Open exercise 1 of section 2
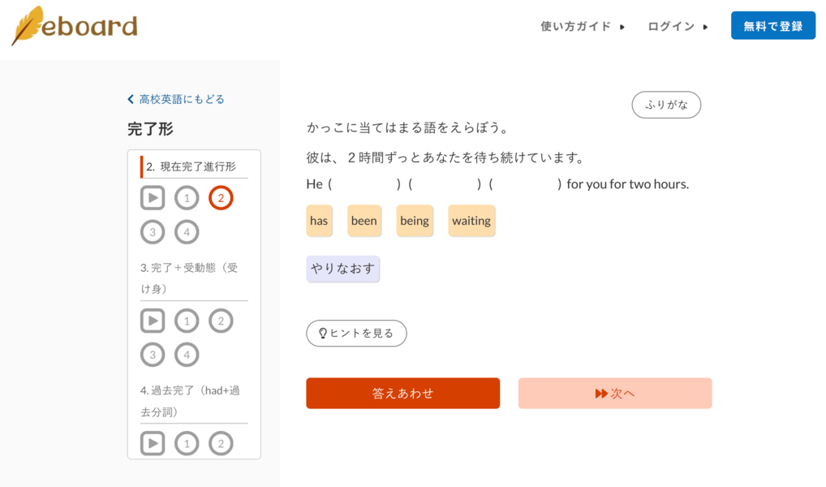 (x=187, y=198)
